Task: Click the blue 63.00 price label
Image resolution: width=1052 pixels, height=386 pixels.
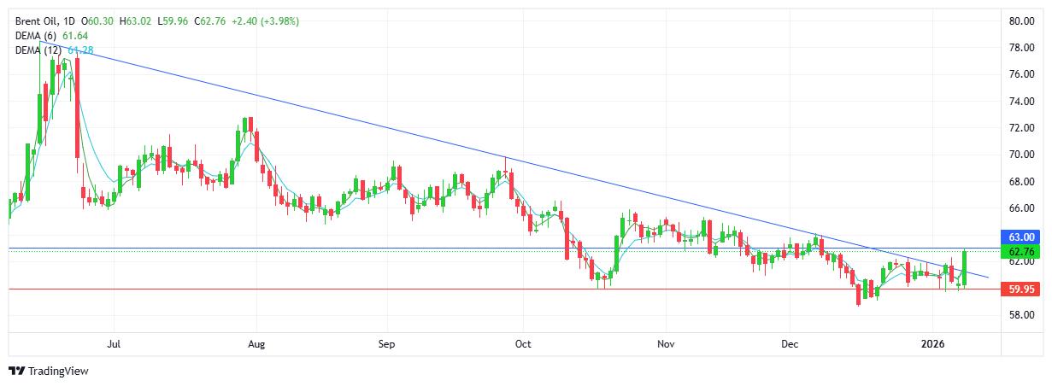Action: [x=1023, y=237]
